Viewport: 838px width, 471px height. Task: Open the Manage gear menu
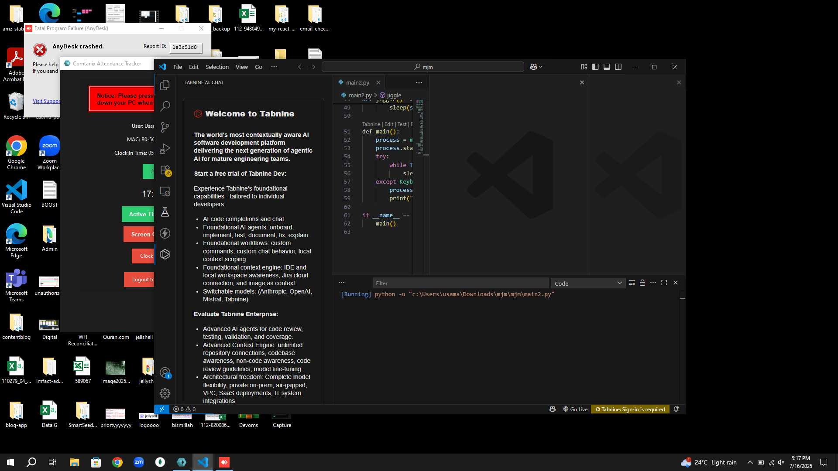[x=165, y=393]
